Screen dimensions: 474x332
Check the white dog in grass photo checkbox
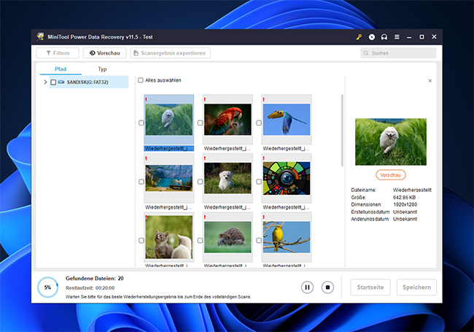141,123
